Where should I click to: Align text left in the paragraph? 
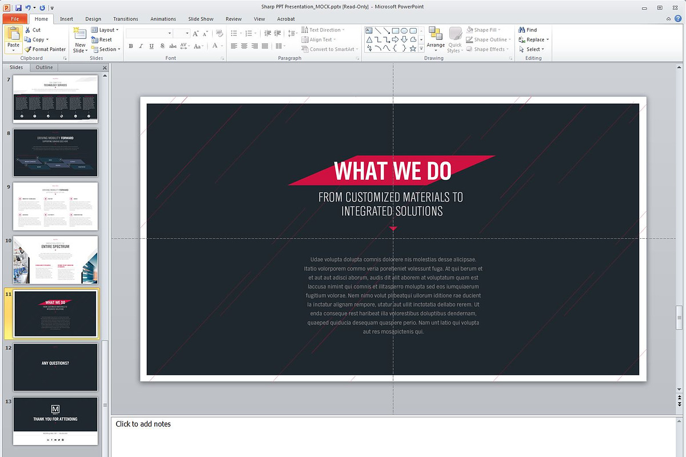[x=234, y=46]
